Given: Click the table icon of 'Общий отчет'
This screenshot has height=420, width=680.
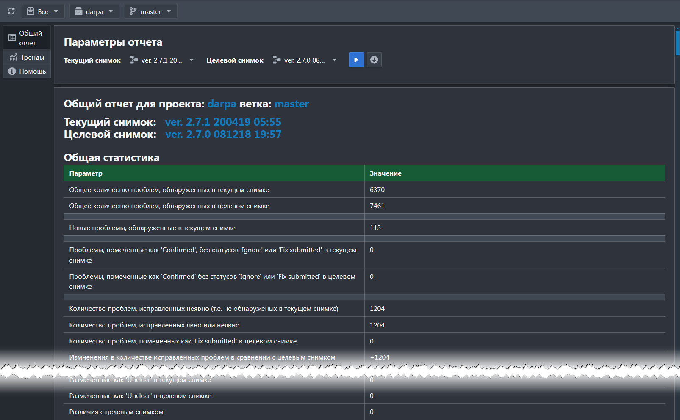Looking at the screenshot, I should tap(12, 38).
